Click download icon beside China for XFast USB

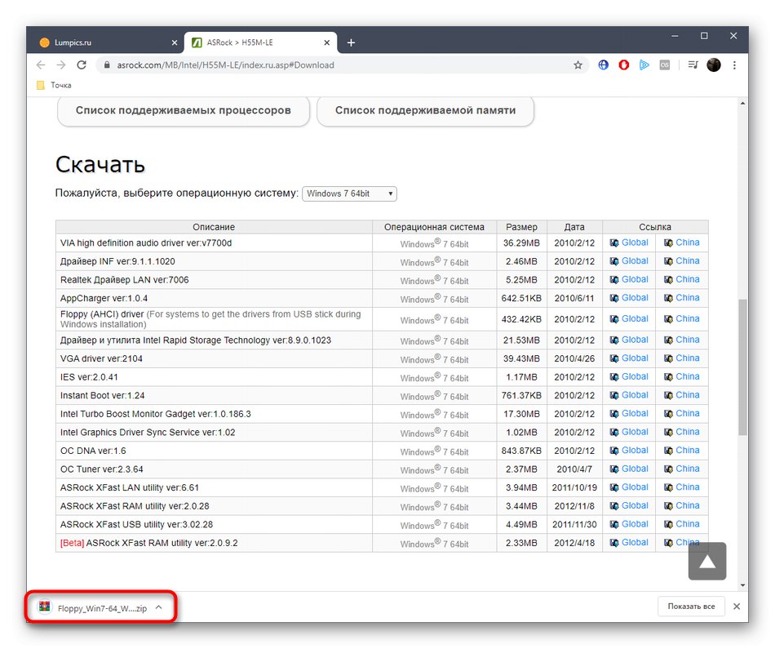click(x=668, y=525)
